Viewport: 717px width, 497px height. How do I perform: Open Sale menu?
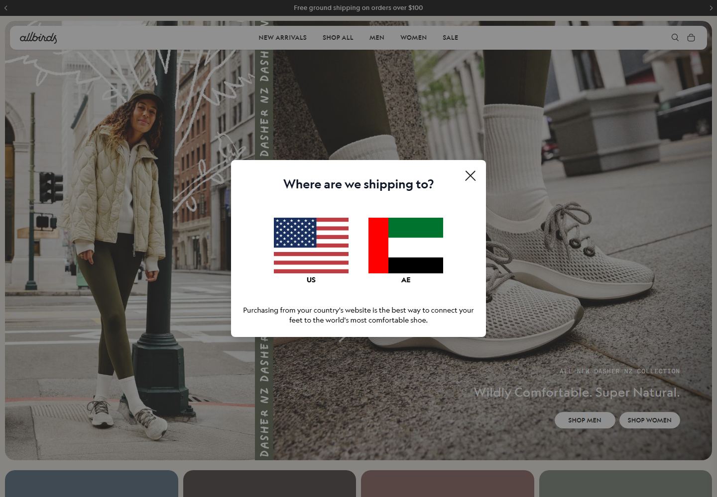[x=450, y=37]
